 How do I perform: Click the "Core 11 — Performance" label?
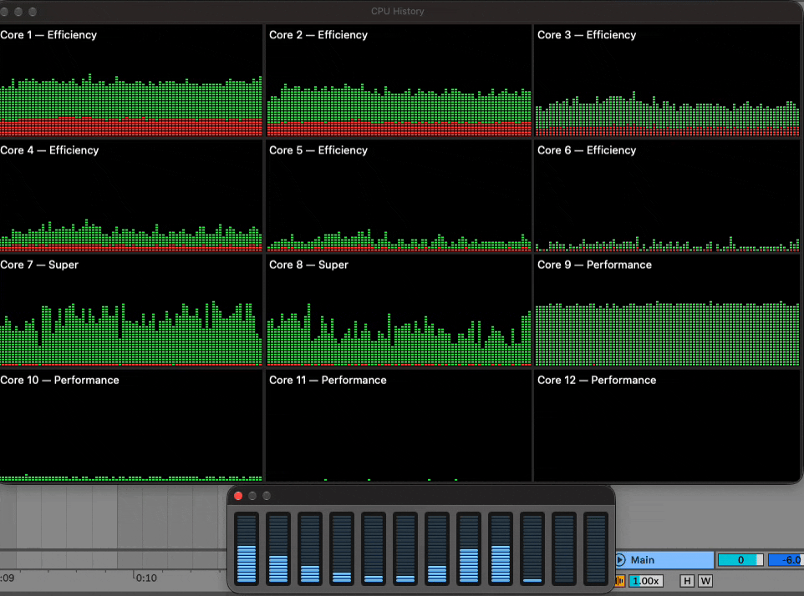pyautogui.click(x=328, y=380)
